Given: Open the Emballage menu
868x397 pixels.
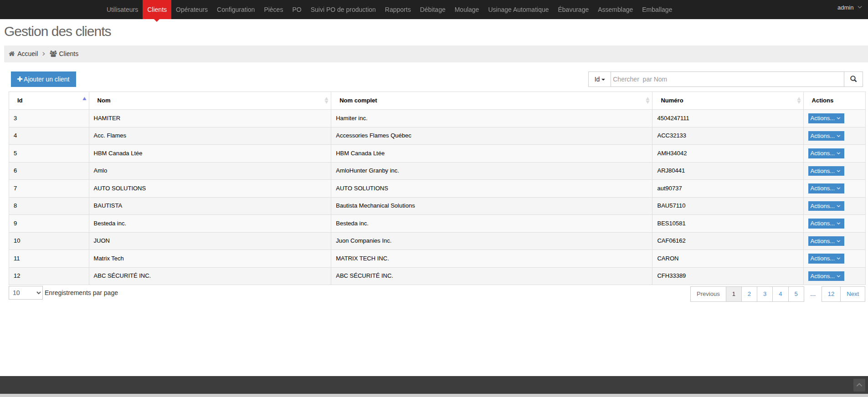Looking at the screenshot, I should (x=657, y=10).
